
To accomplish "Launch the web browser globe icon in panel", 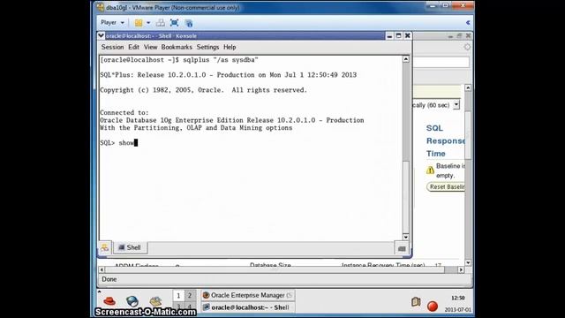I will click(132, 301).
